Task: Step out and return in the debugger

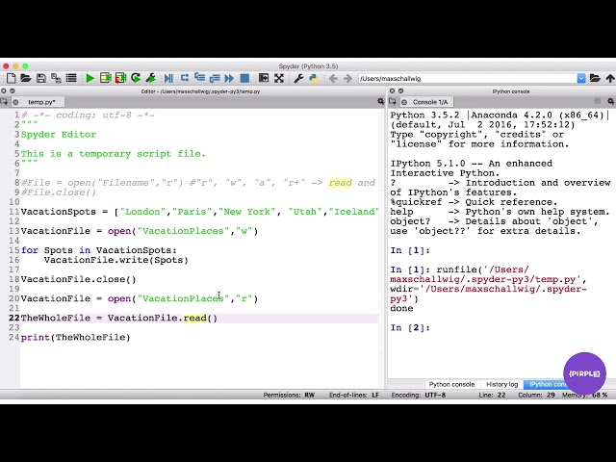Action: 215,78
